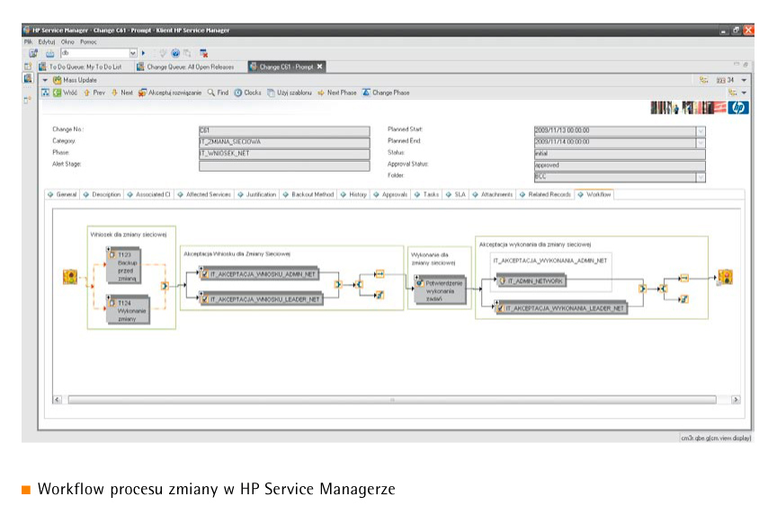Click the scroll right arrow of workflow
Screen dimensions: 777x523
point(736,399)
